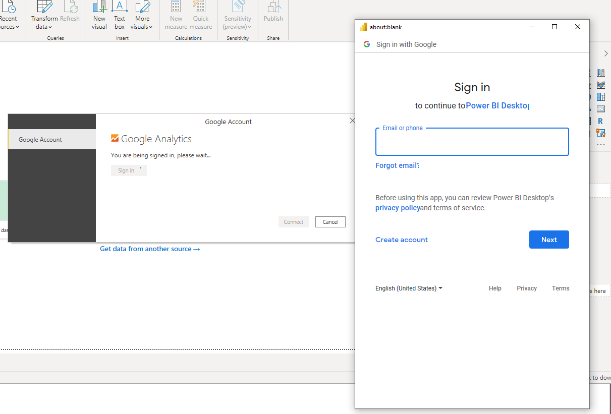Click Google logo in sign-in header
611x414 pixels.
pyautogui.click(x=367, y=44)
